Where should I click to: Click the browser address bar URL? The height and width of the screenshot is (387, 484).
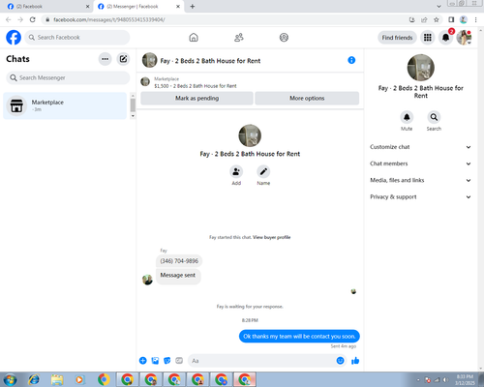click(109, 19)
